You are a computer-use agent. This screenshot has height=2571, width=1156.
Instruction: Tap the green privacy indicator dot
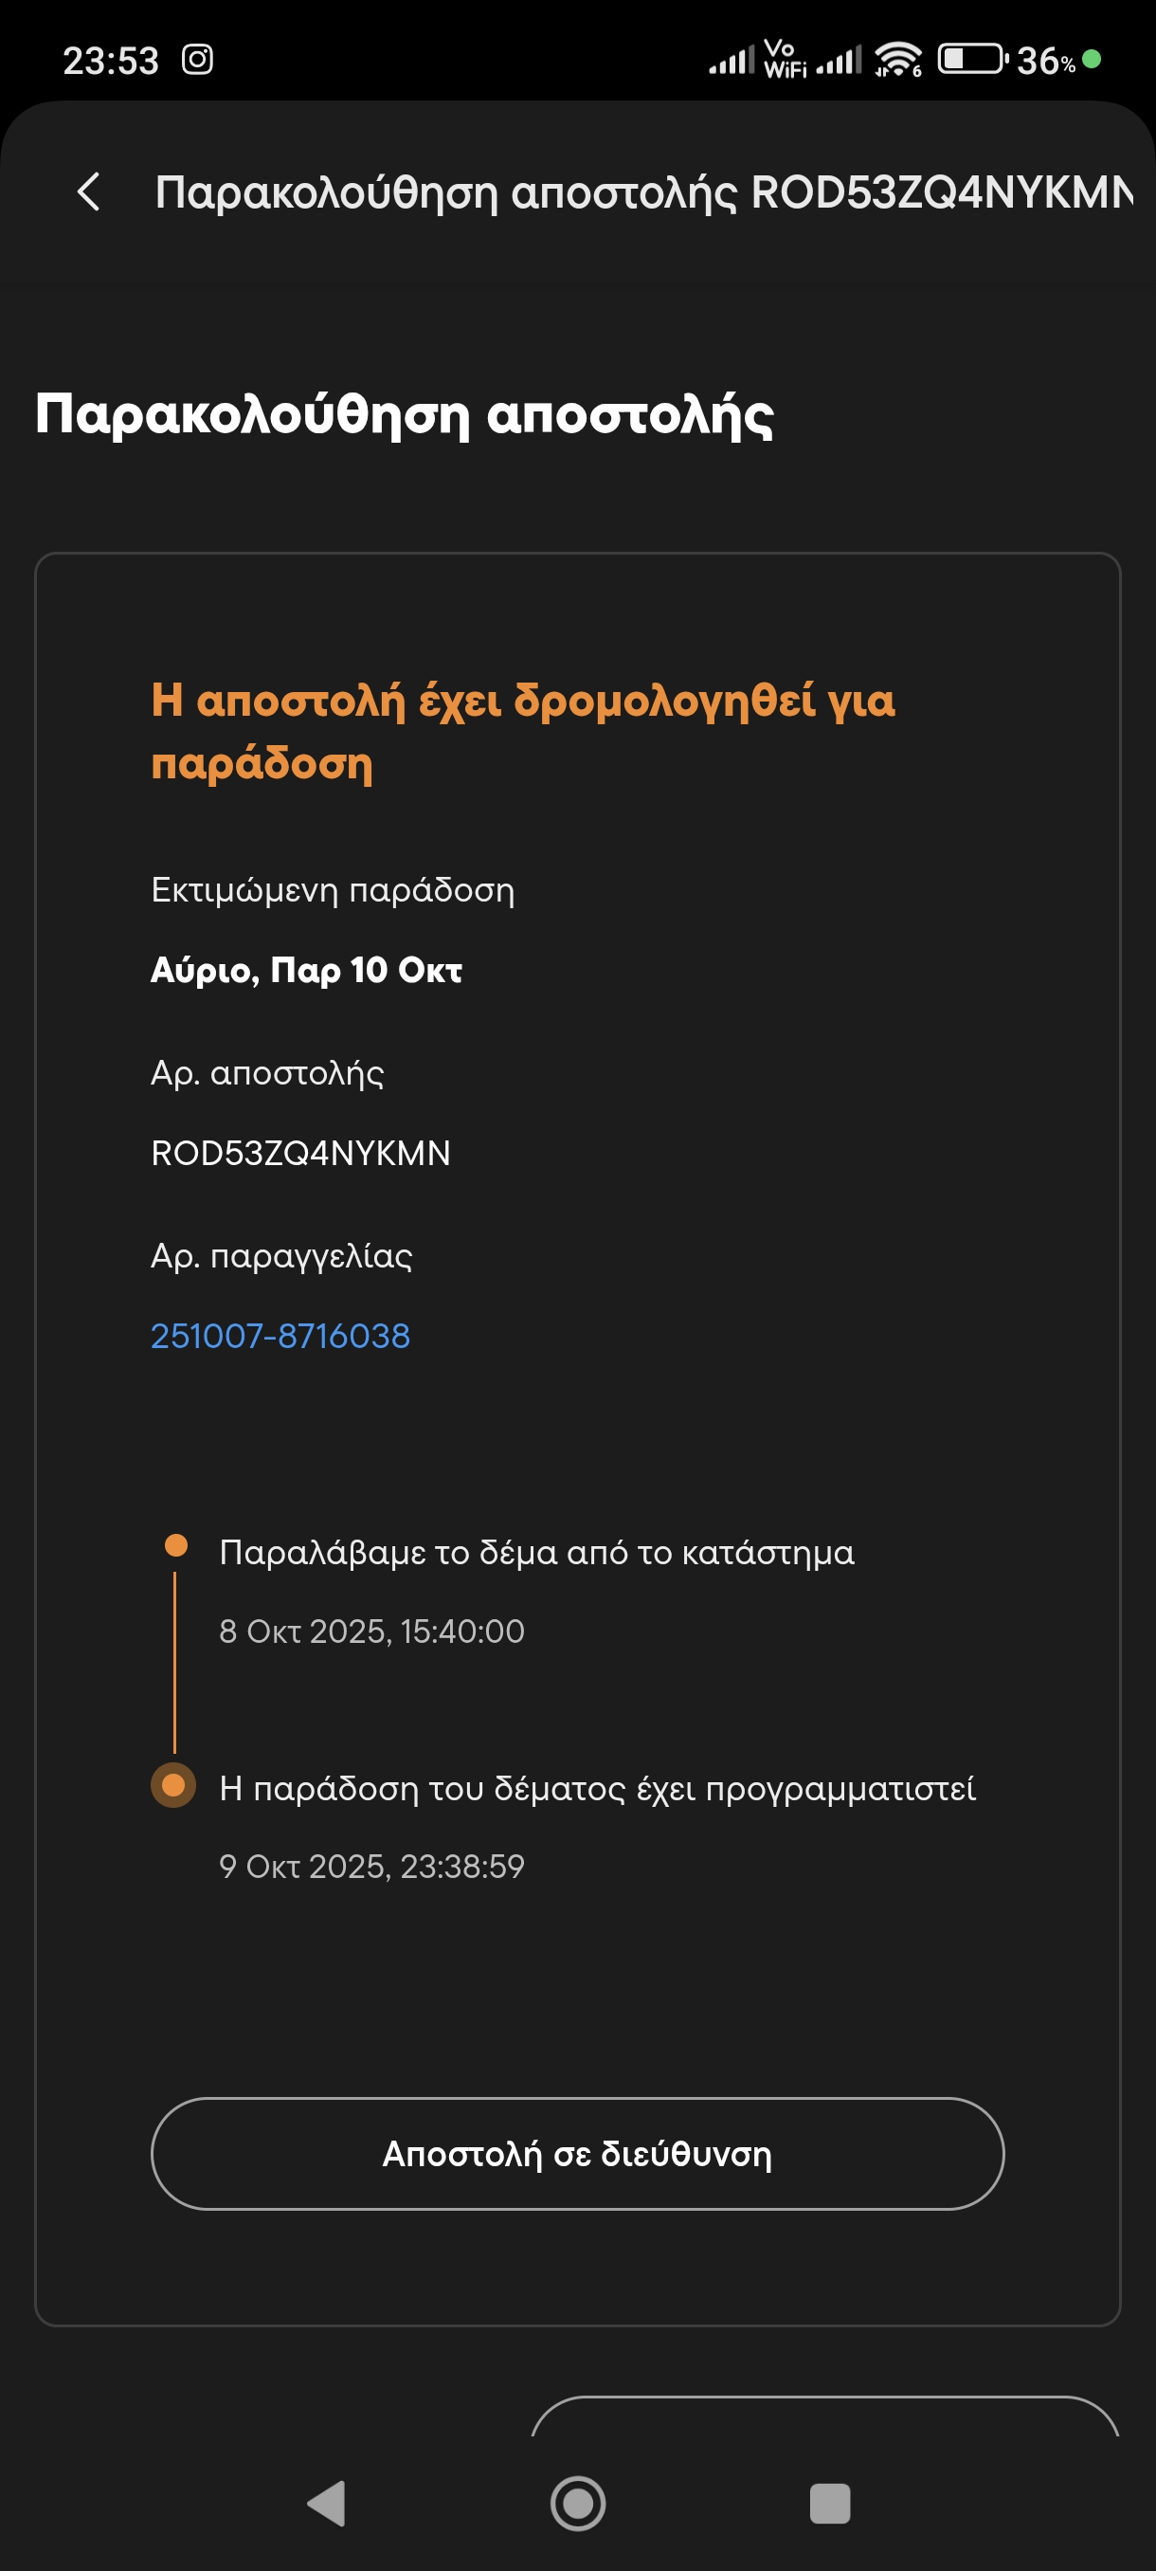pos(1092,59)
